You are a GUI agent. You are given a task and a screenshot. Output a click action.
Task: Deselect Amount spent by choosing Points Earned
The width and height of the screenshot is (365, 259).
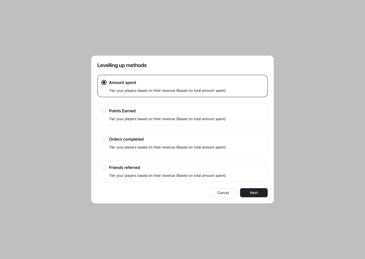(104, 111)
